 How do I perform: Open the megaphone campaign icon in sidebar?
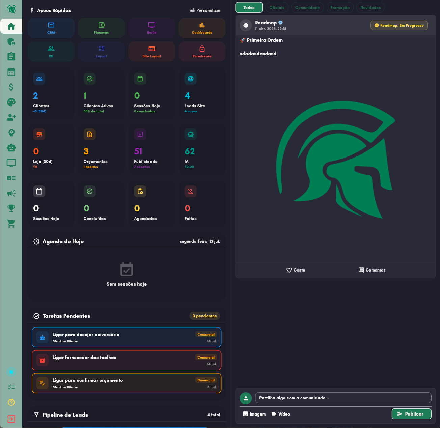pos(11,193)
